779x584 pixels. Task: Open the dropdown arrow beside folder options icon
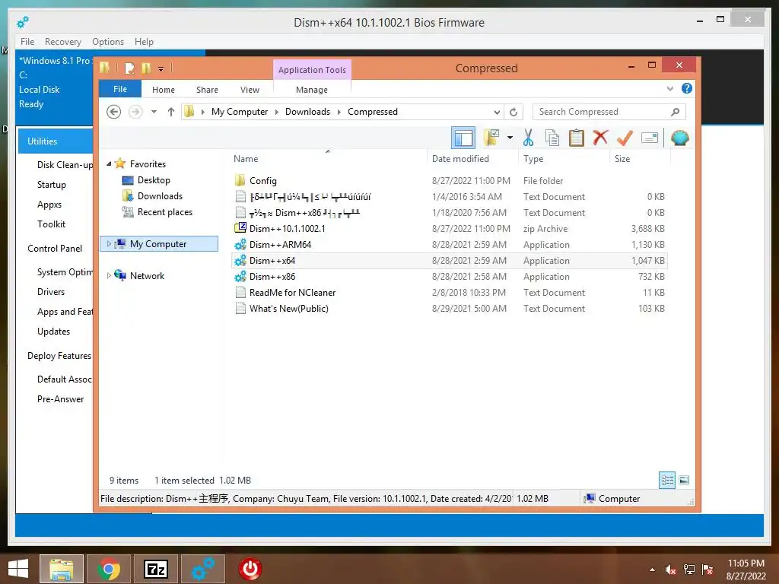click(x=510, y=138)
